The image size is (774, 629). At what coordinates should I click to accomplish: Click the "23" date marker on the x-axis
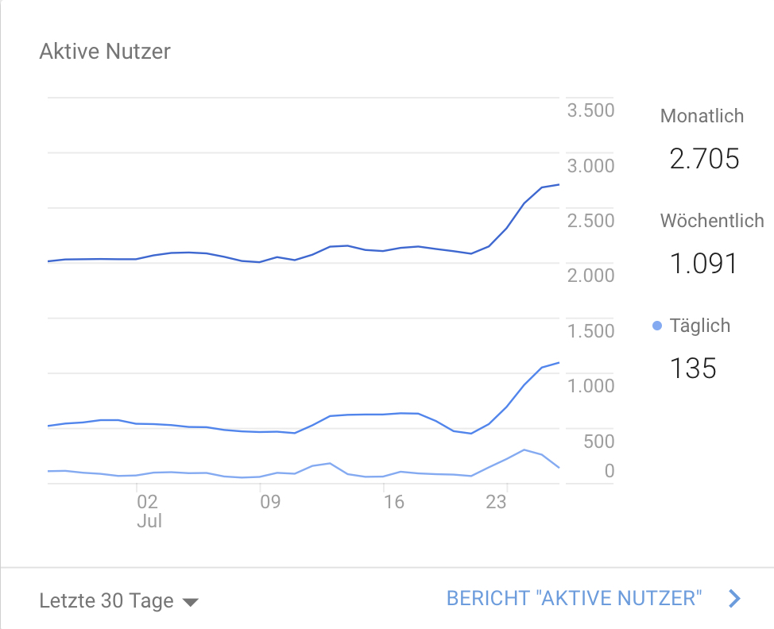point(497,502)
